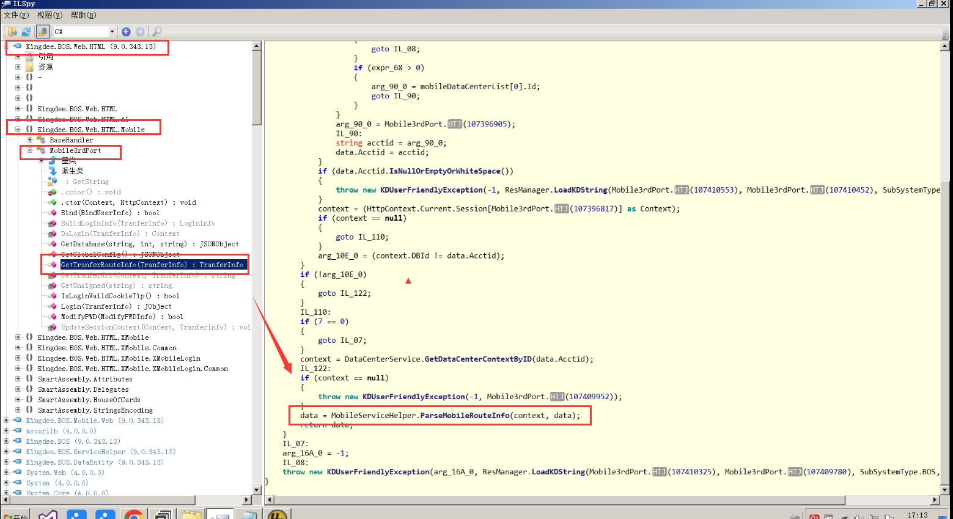Click the code panel scroll-up arrow

point(945,46)
